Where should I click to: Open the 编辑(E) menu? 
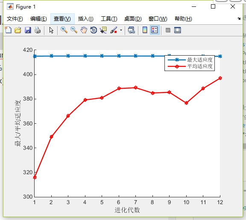click(38, 19)
